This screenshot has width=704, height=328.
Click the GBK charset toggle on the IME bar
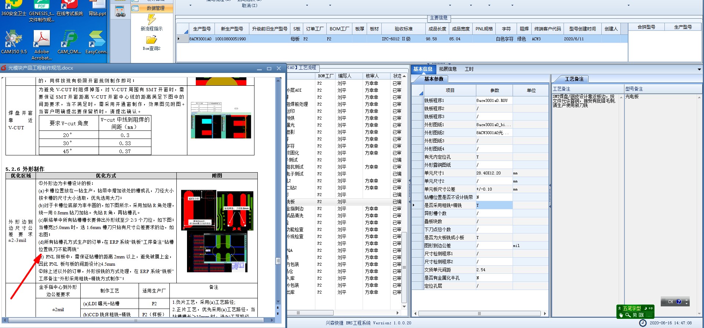tap(641, 315)
